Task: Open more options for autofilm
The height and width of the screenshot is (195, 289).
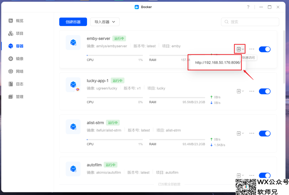Action: tap(252, 175)
